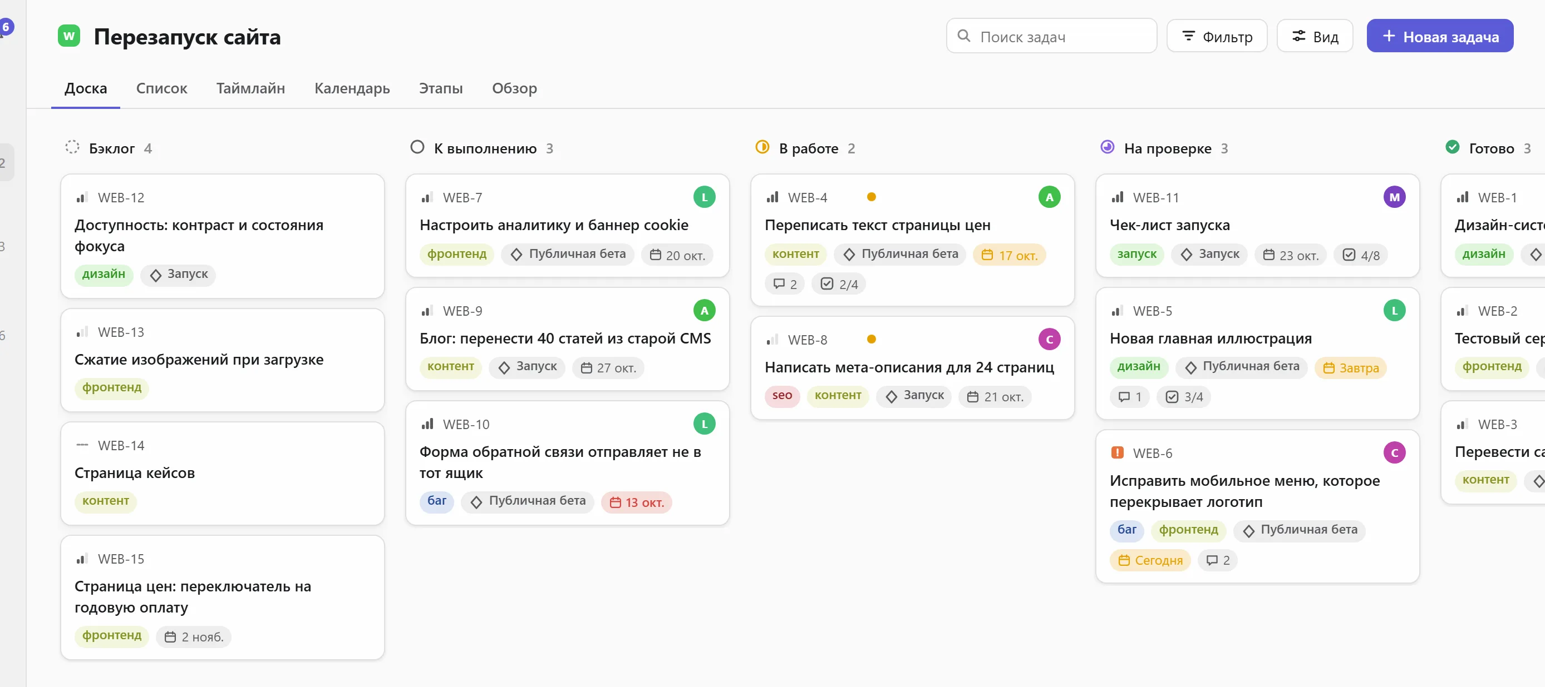Viewport: 1545px width, 687px height.
Task: Open the card Чек-лист запуска
Action: click(x=1257, y=225)
